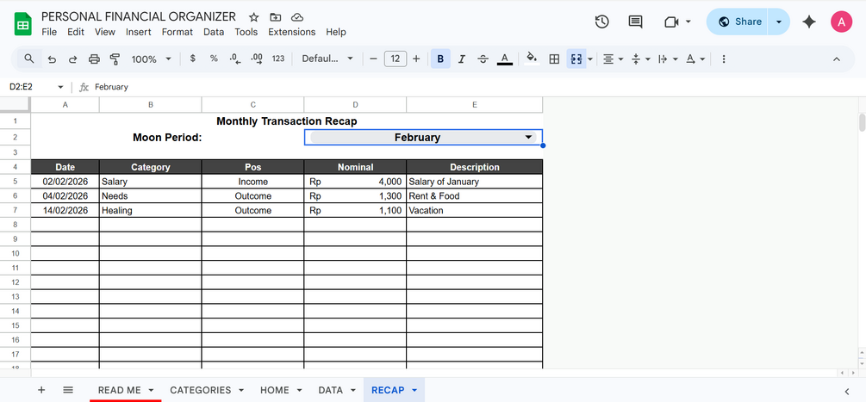
Task: Toggle italic formatting
Action: point(462,59)
